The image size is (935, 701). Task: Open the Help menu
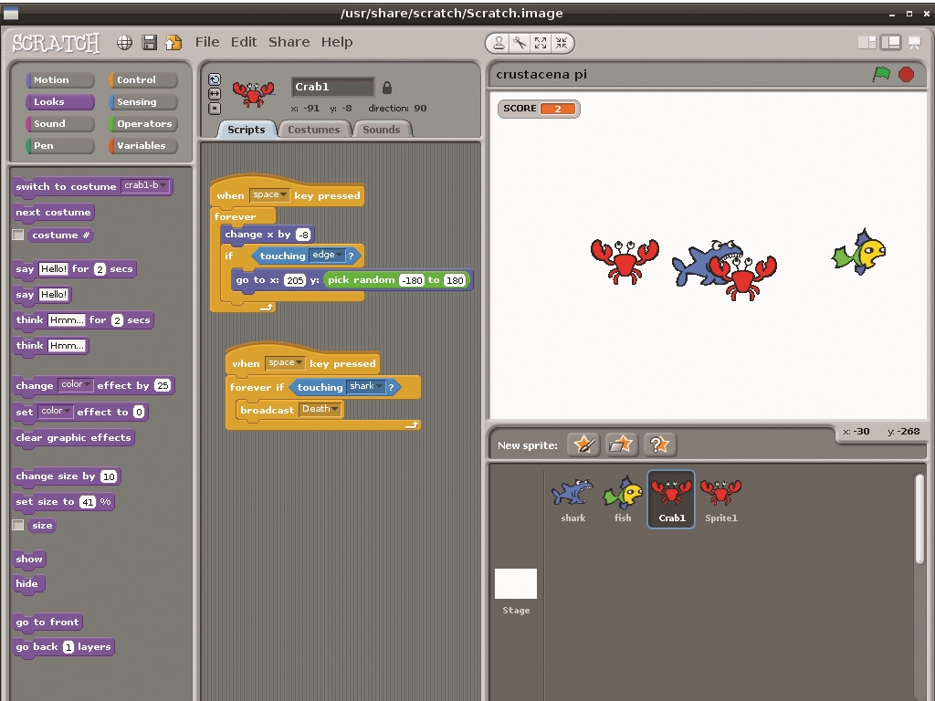pos(337,42)
